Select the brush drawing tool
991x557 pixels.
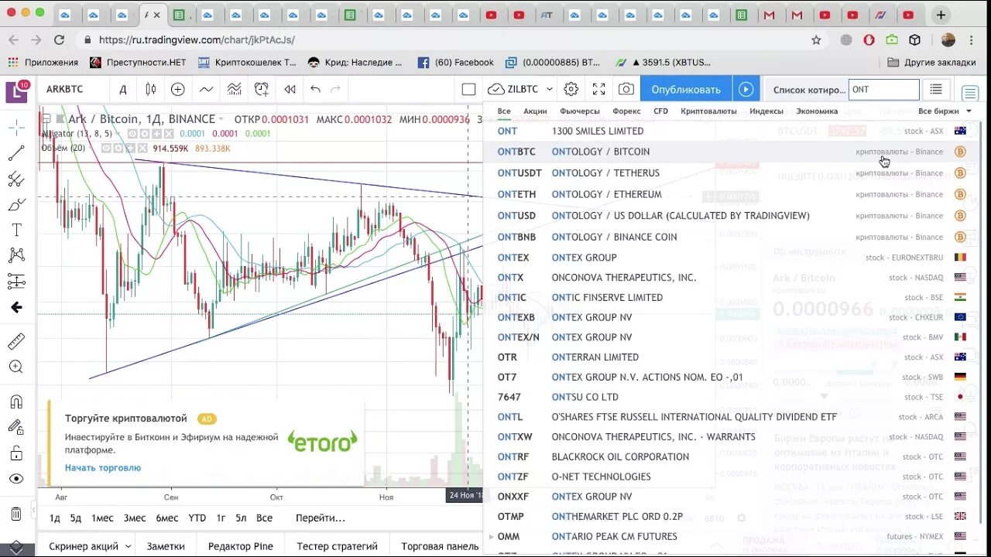tap(16, 205)
